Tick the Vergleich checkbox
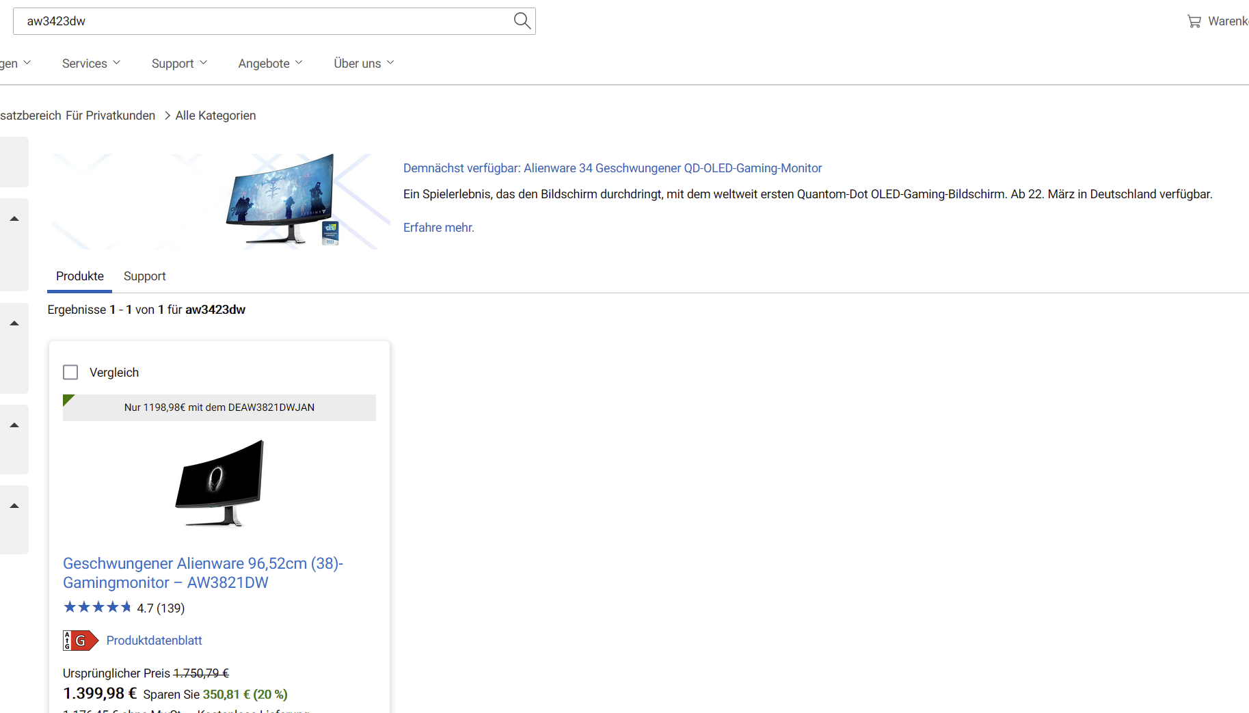This screenshot has height=713, width=1249. tap(70, 372)
